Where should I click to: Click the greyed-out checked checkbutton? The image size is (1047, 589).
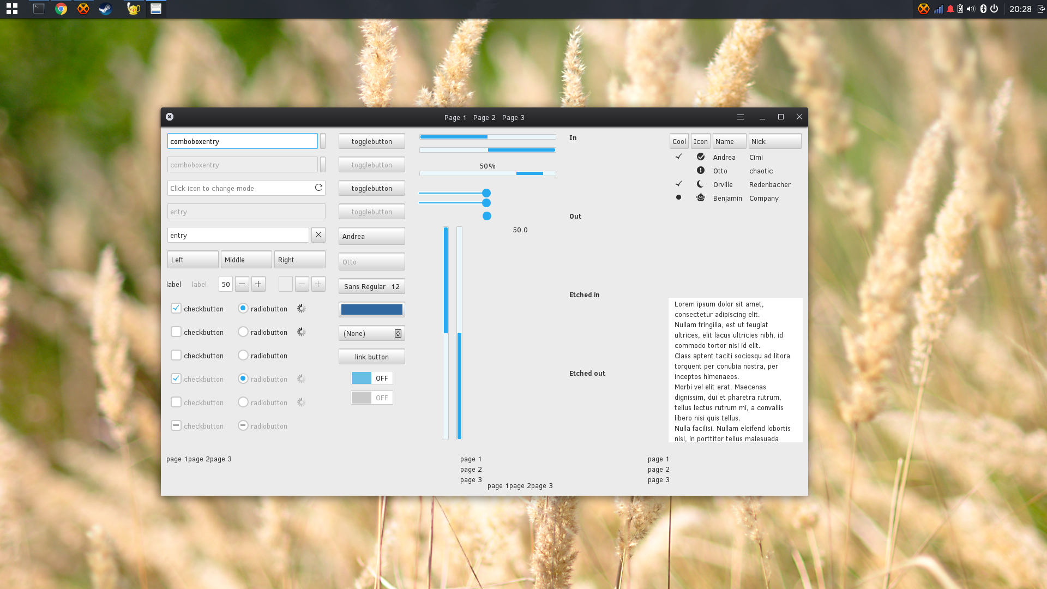[176, 378]
